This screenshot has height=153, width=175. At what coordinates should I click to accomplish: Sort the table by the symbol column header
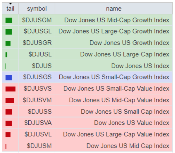pyautogui.click(x=37, y=8)
